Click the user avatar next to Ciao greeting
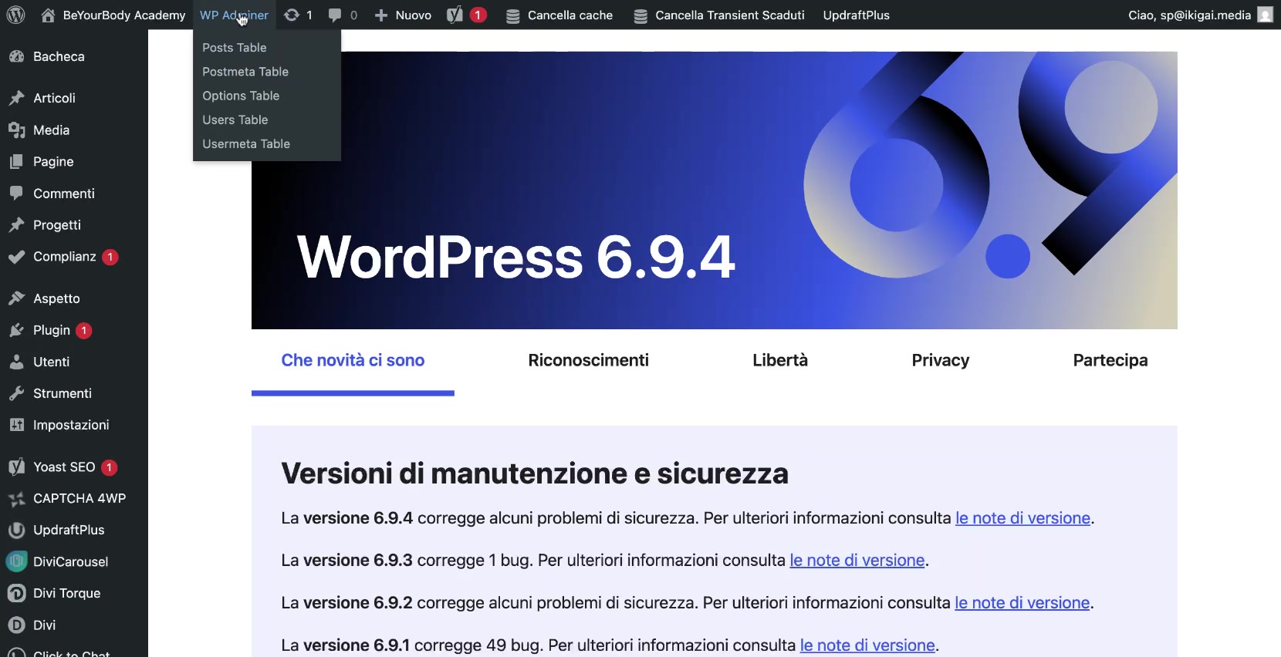1281x657 pixels. click(x=1265, y=15)
